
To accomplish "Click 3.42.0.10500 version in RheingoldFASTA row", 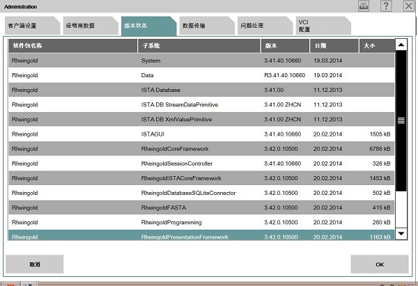I will pos(281,207).
